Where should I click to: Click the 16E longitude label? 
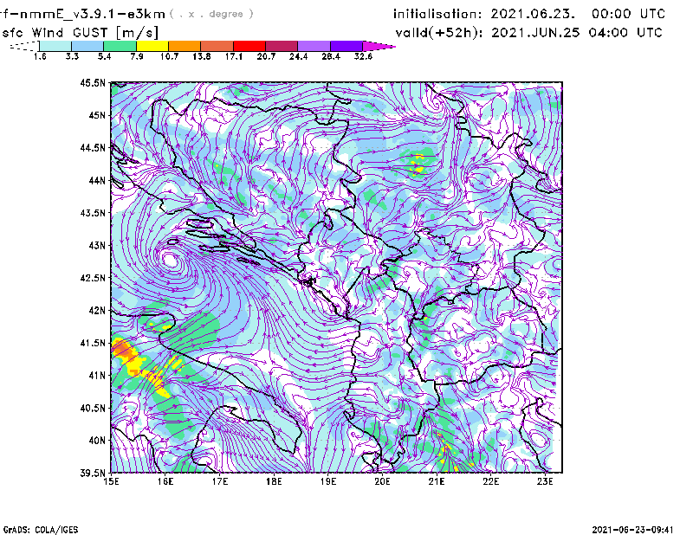click(165, 481)
